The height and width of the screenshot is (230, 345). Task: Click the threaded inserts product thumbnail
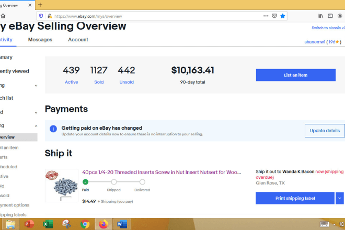(62, 186)
